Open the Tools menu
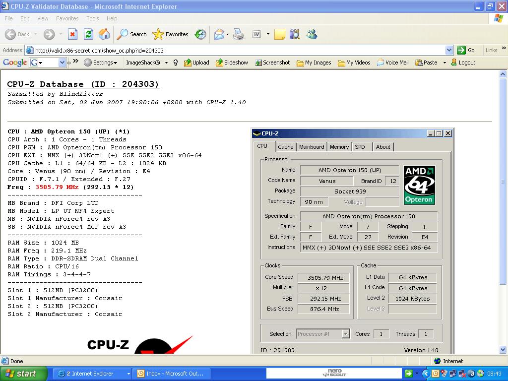This screenshot has height=381, width=508. (93, 18)
